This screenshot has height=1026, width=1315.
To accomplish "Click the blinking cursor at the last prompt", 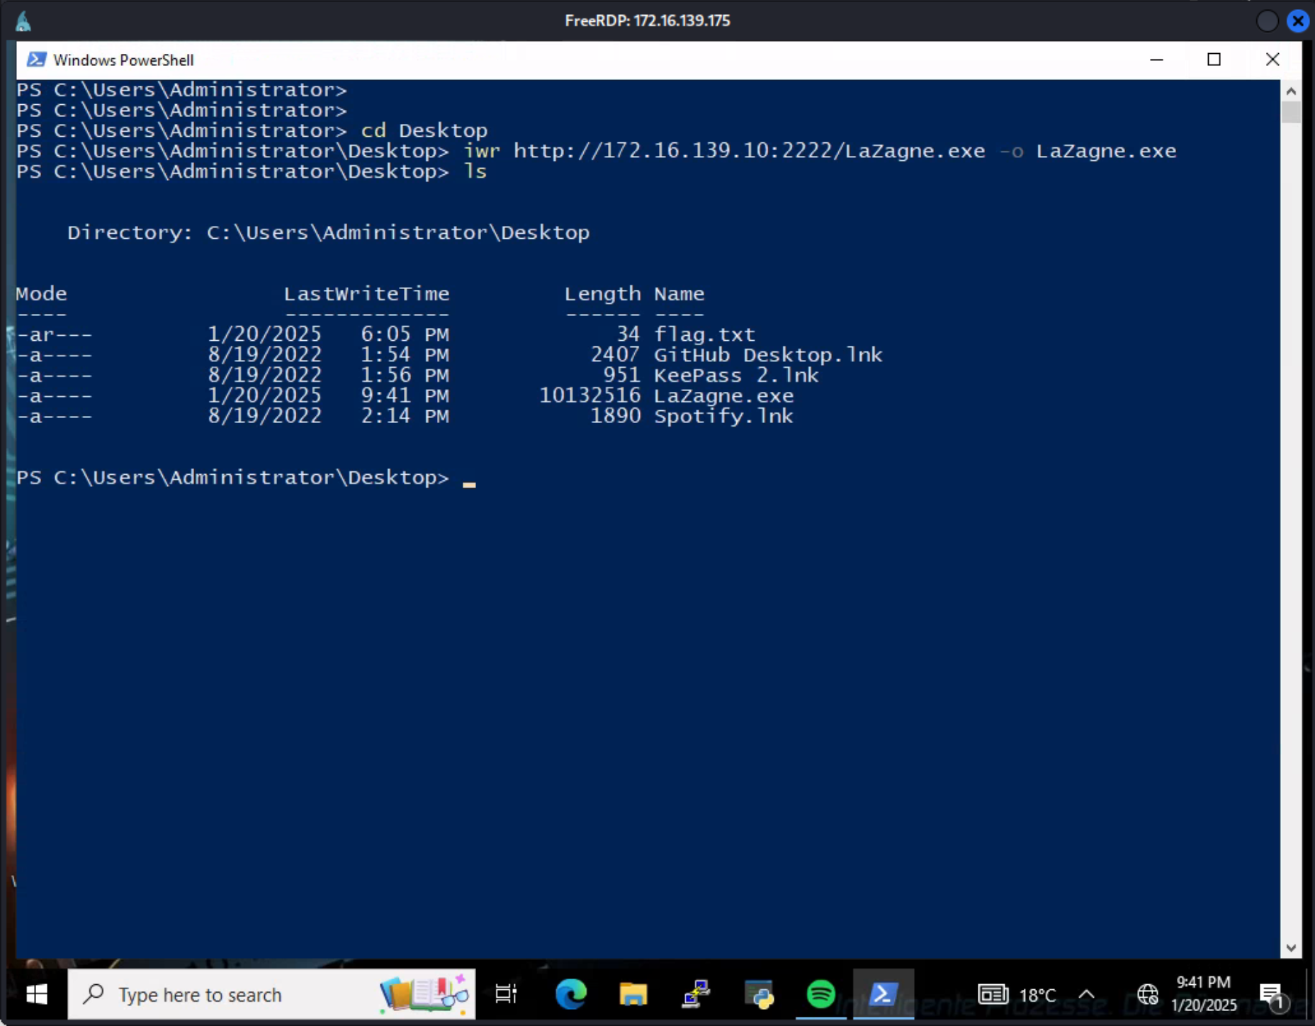I will (469, 485).
